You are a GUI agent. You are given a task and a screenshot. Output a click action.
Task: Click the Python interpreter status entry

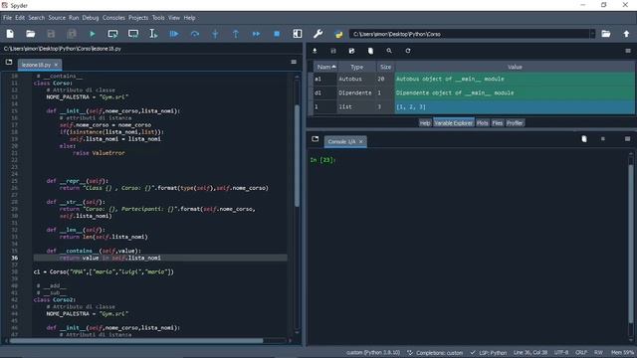tap(373, 353)
